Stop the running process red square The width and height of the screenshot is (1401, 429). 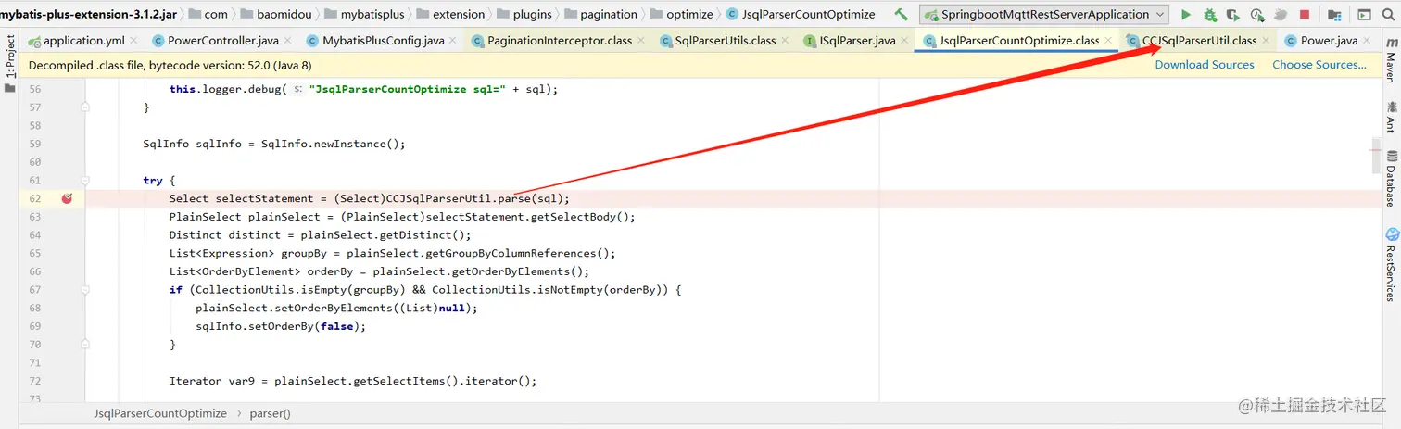tap(1305, 15)
